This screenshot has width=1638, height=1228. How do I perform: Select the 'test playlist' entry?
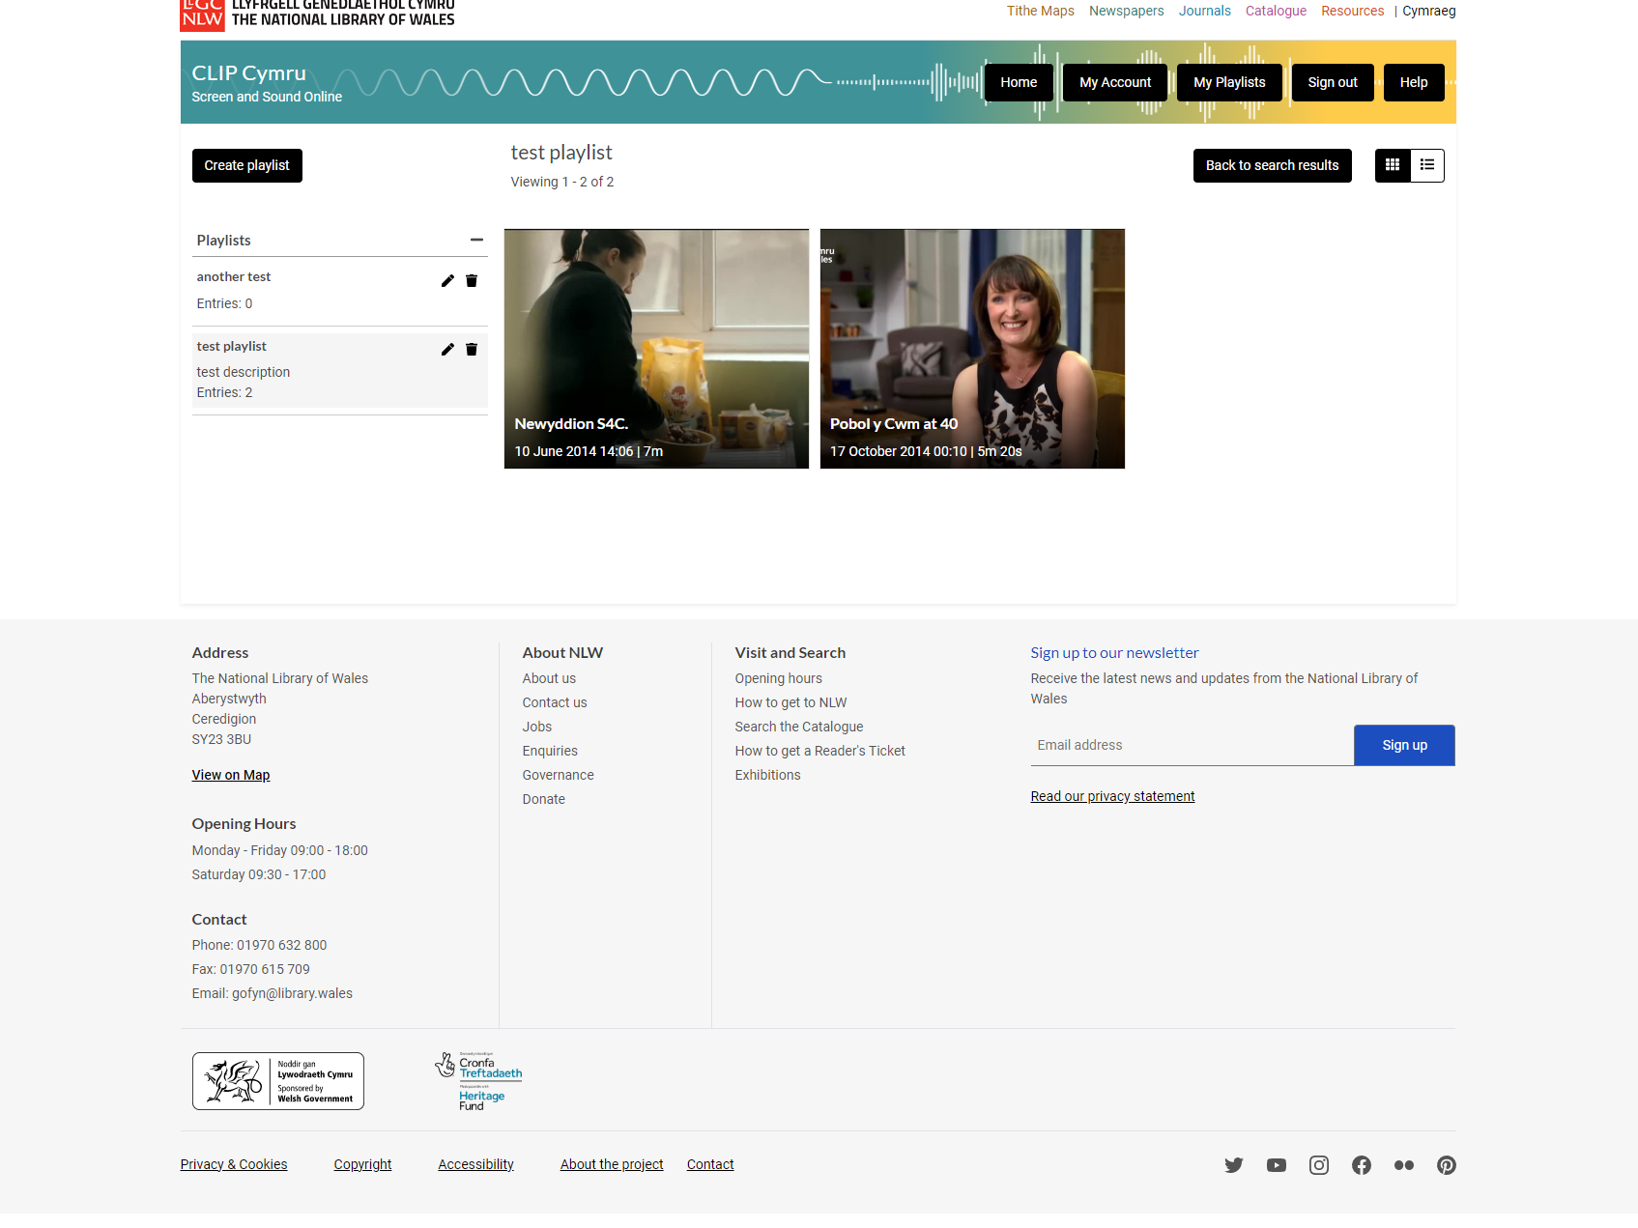click(x=232, y=346)
